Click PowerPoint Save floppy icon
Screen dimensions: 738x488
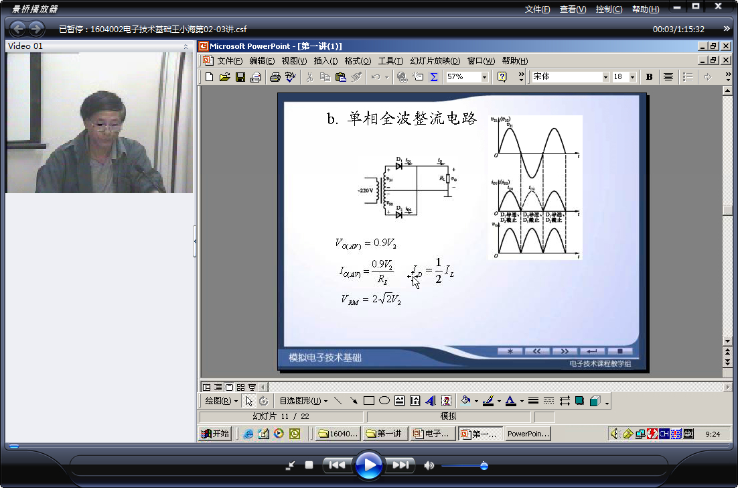point(240,77)
